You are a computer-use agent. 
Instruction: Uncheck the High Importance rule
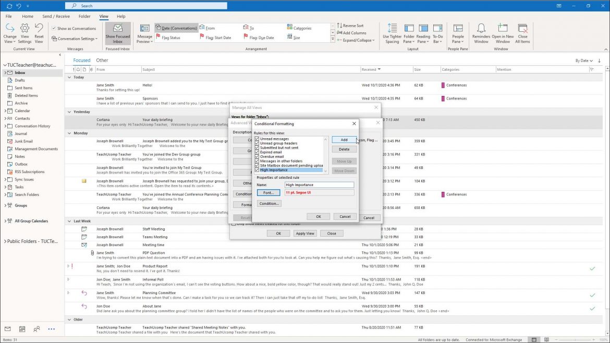click(x=257, y=169)
